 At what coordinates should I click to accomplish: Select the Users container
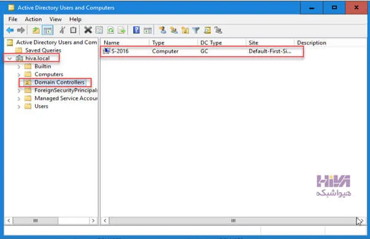click(x=41, y=107)
